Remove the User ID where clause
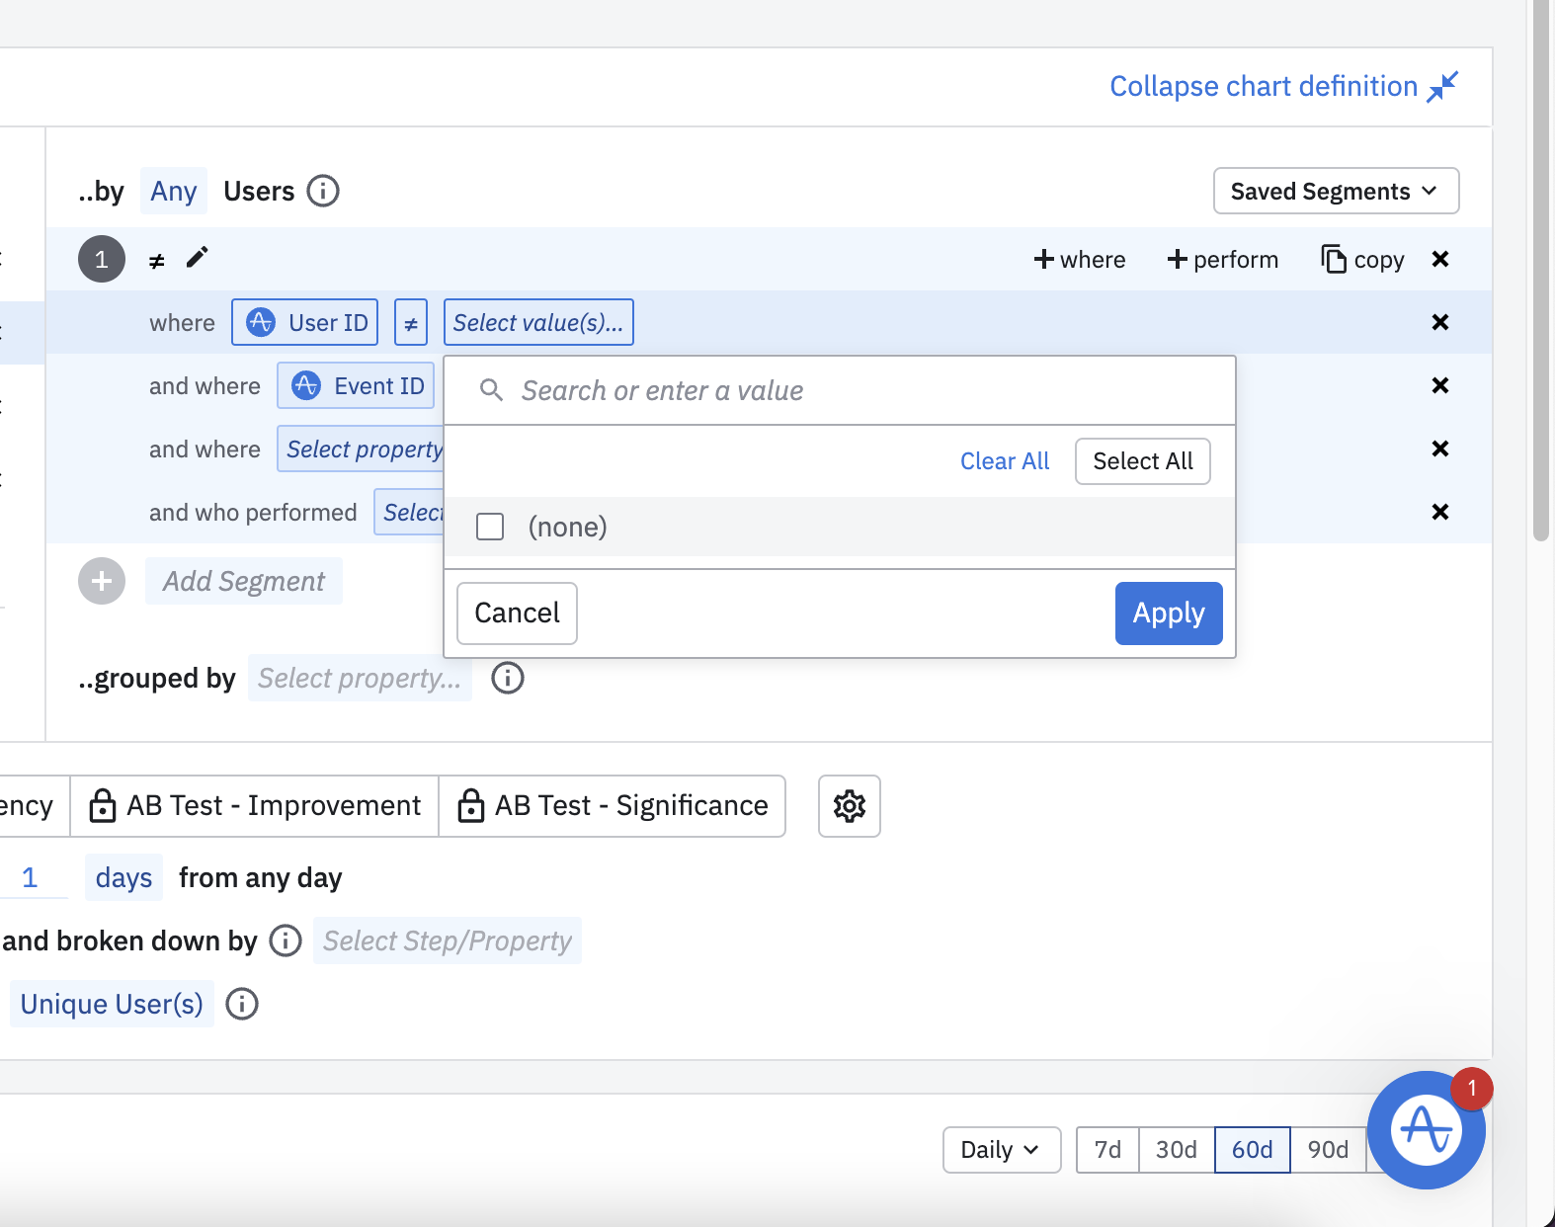 click(x=1440, y=322)
